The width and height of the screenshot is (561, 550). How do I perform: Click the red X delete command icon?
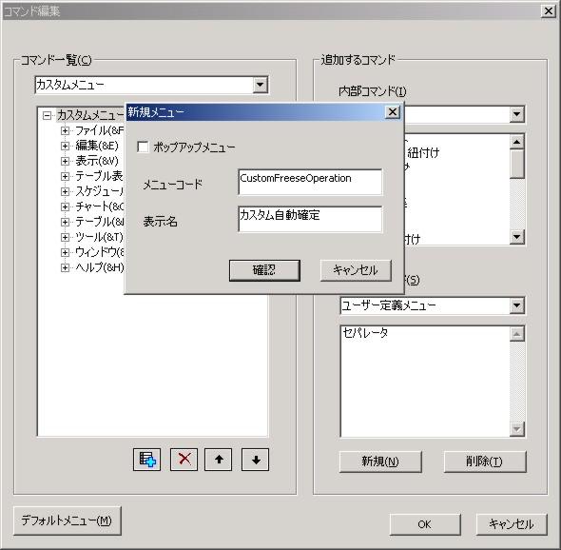[184, 460]
